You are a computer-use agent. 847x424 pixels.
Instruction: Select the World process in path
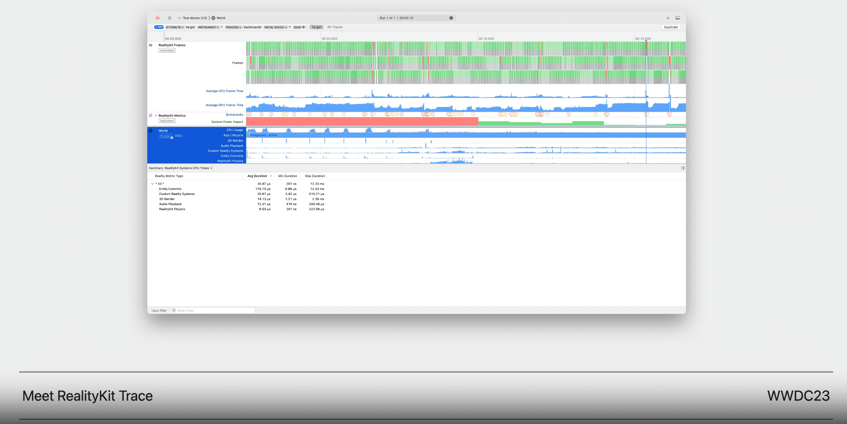pos(218,18)
